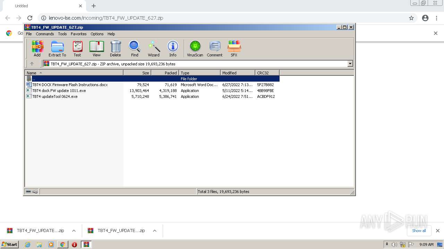Click the Extract To toolbar icon

click(57, 48)
